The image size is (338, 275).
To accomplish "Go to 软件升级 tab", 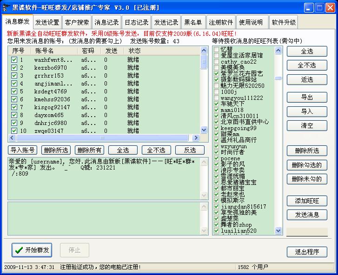I will pos(284,22).
